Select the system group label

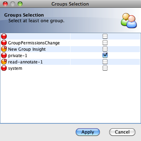click(x=15, y=68)
